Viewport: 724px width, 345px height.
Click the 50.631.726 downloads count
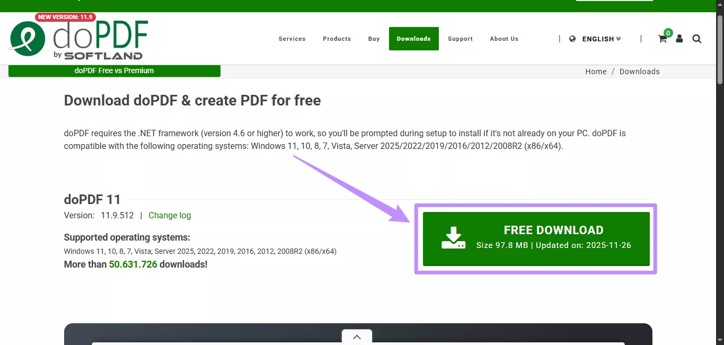pyautogui.click(x=133, y=264)
